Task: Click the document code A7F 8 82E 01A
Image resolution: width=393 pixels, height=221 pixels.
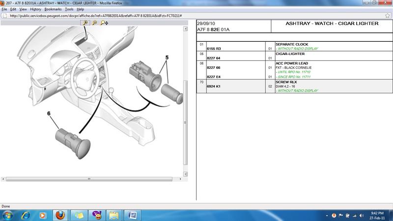Action: coord(213,29)
